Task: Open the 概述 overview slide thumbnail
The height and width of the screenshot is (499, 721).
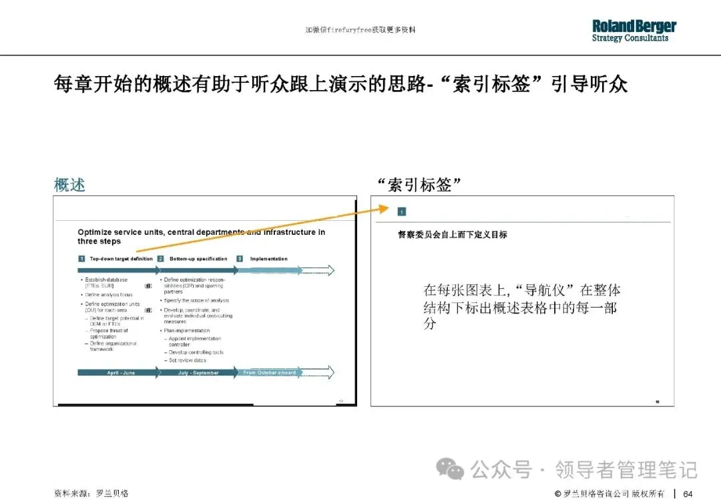Action: pyautogui.click(x=205, y=301)
